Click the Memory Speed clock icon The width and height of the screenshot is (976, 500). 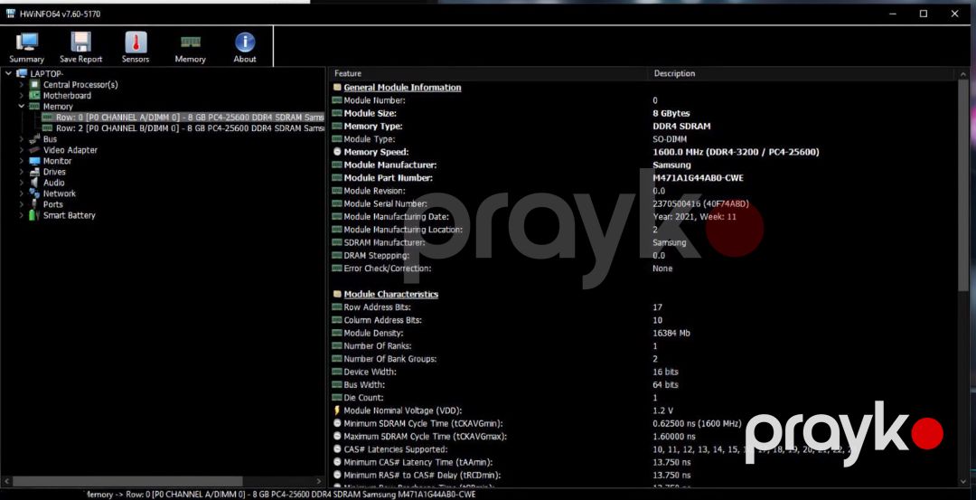(x=337, y=152)
